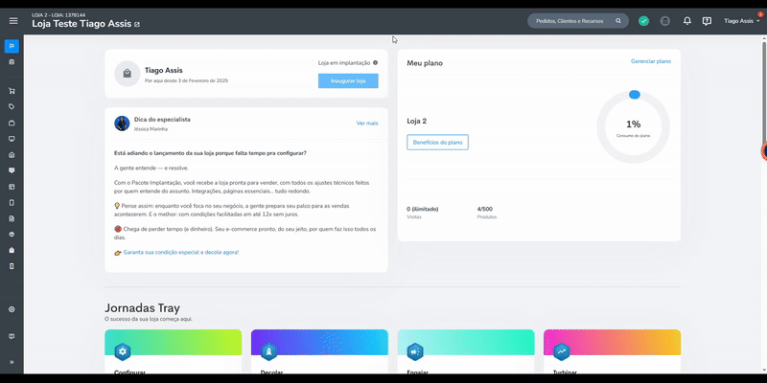Open the layout grid icon in sidebar
Screen dimensions: 767x383
pos(12,187)
